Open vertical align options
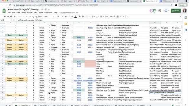The image size is (189, 106). point(97,16)
